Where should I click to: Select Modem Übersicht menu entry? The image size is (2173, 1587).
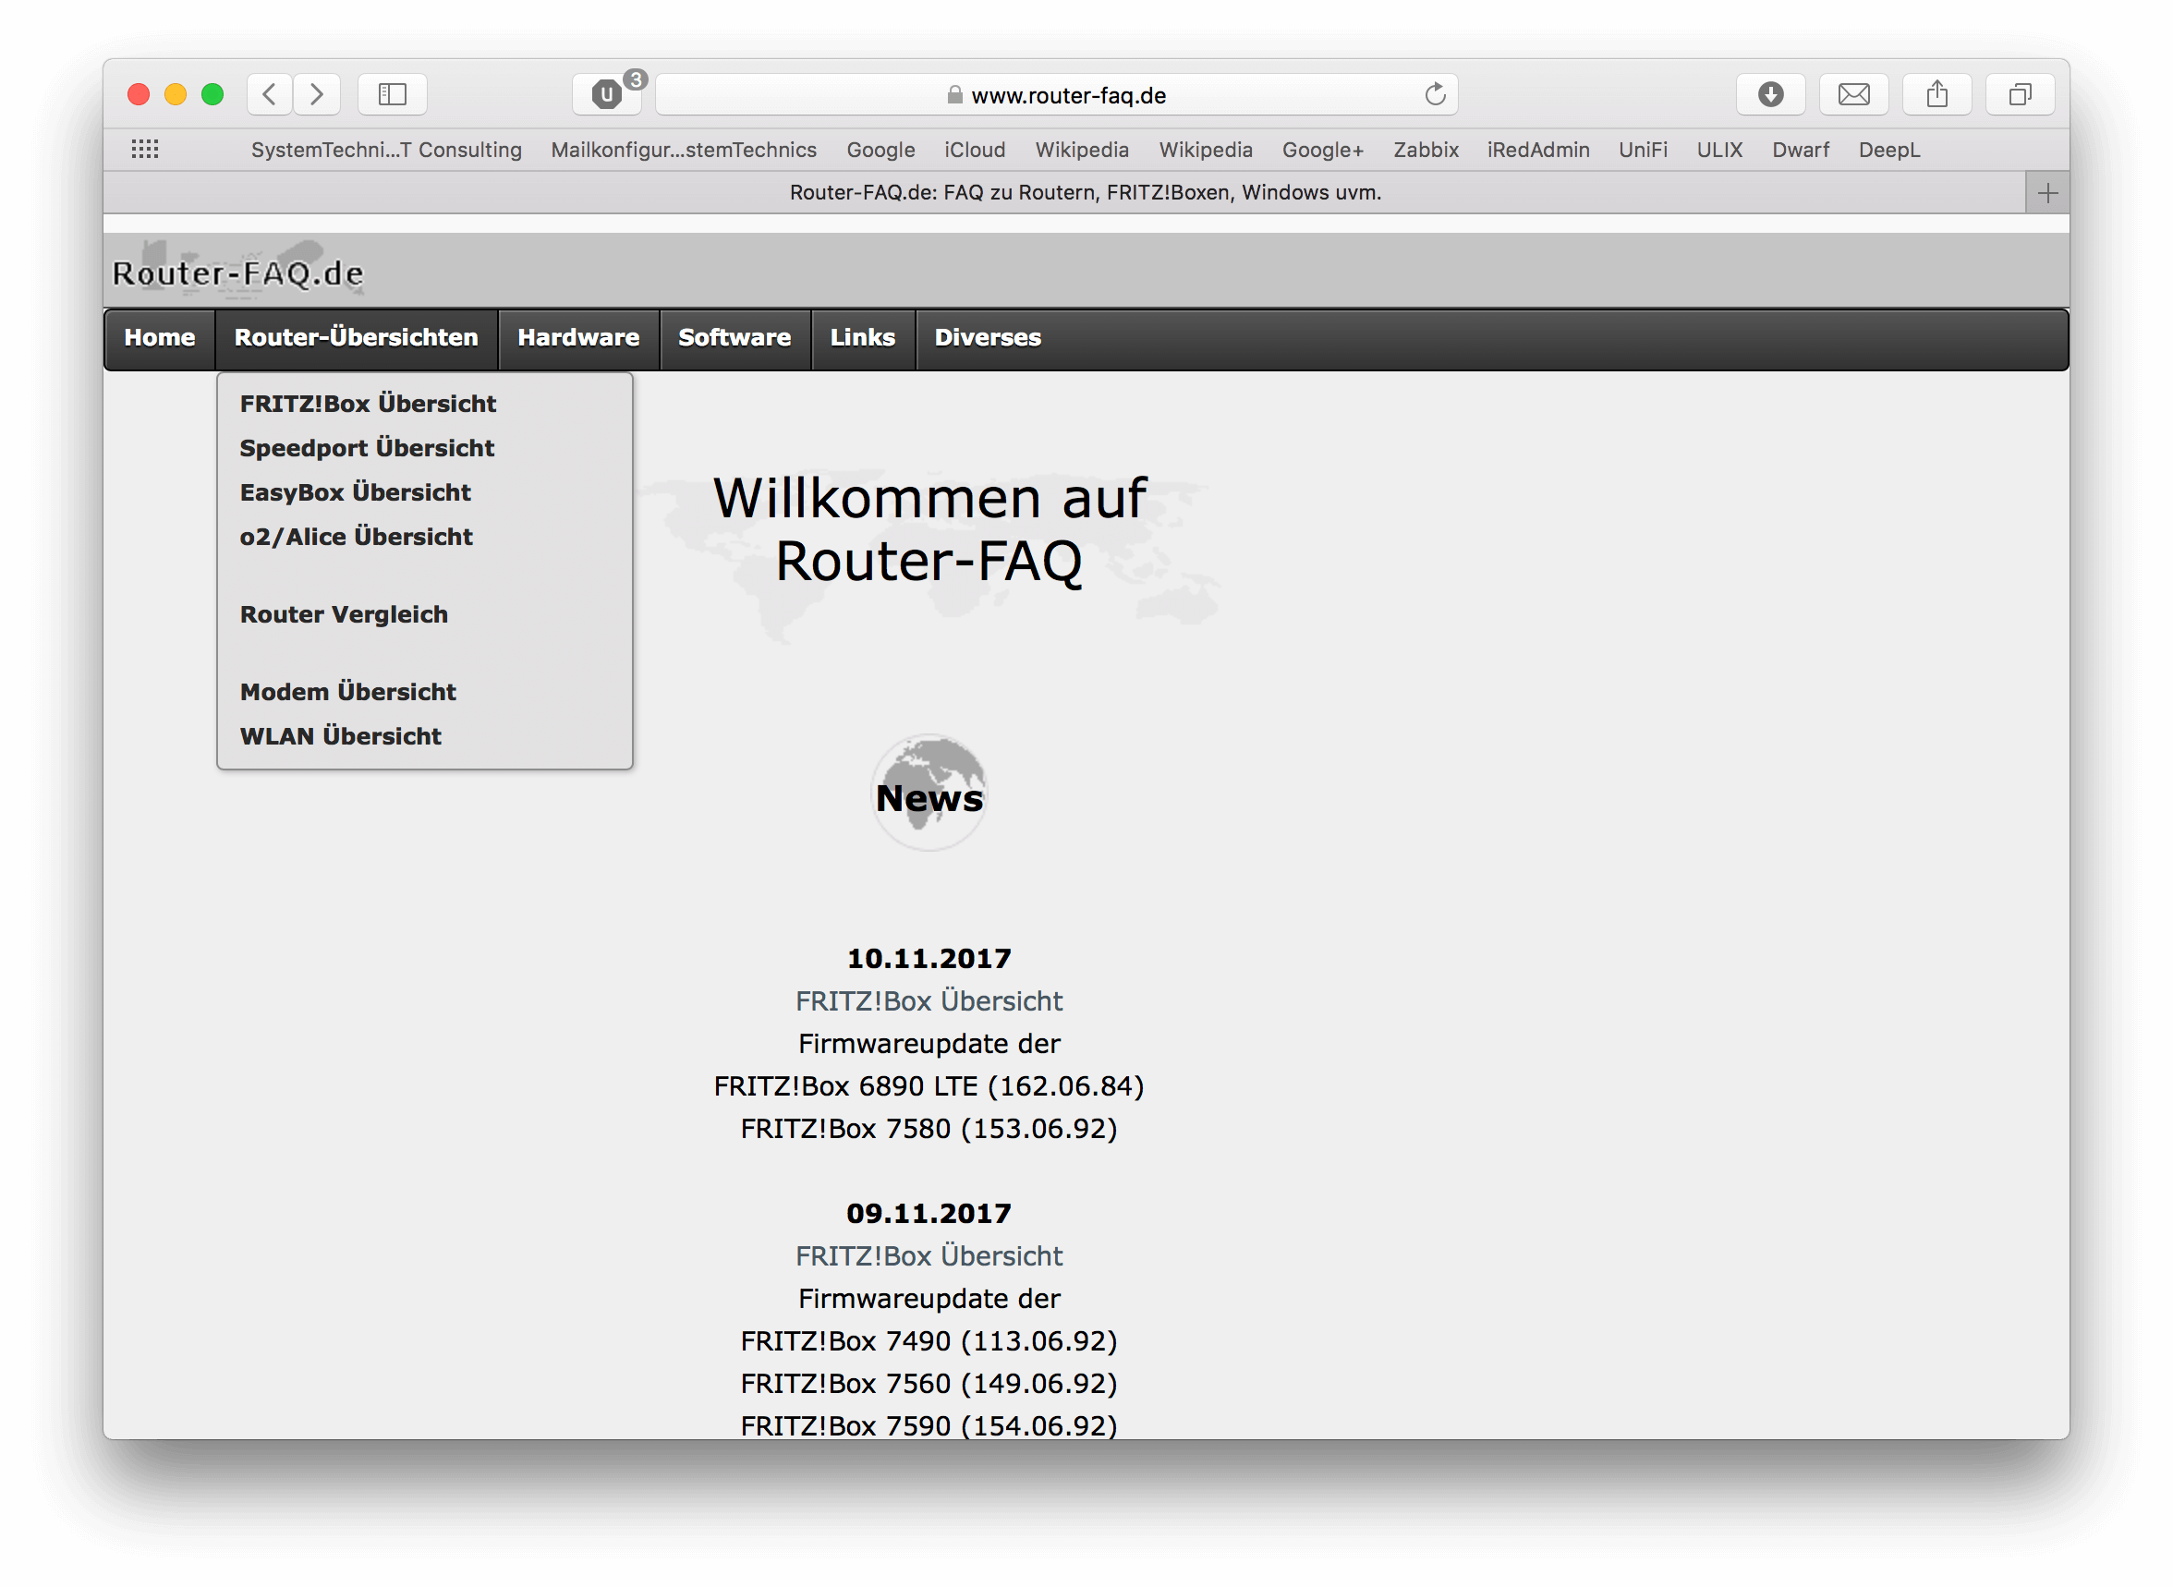coord(347,692)
